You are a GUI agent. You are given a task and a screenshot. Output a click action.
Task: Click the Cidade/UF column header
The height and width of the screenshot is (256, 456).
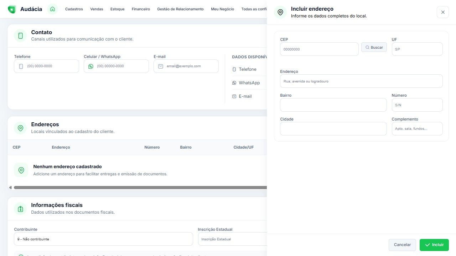(244, 147)
